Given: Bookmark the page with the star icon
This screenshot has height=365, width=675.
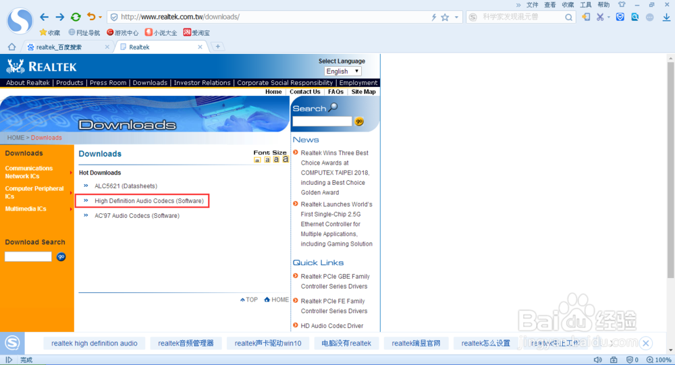Looking at the screenshot, I should [445, 18].
